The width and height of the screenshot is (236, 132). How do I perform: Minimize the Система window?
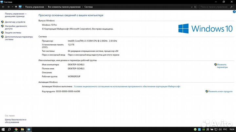coord(216,2)
